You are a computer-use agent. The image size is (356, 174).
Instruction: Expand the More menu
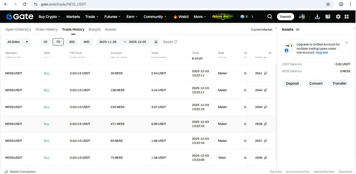200,17
